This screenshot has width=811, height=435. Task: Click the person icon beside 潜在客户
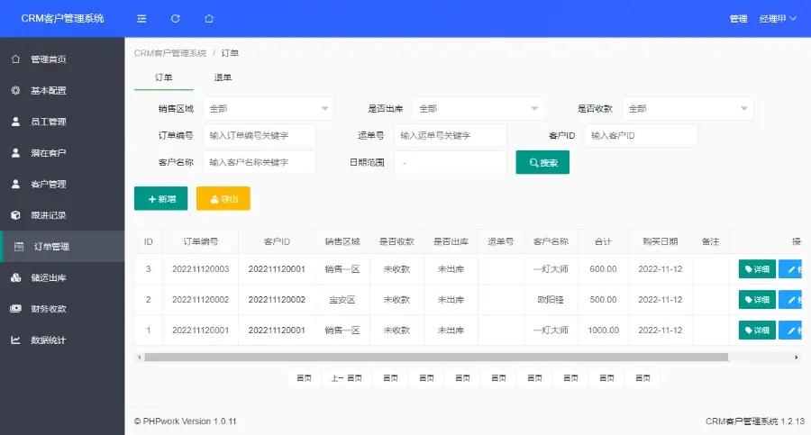click(x=15, y=153)
